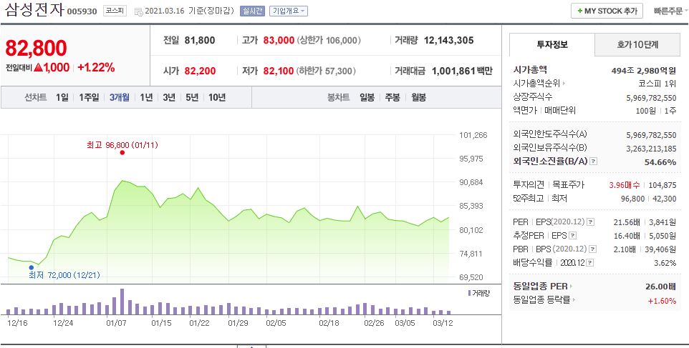Open help icon next to PER EPS(2020.12)
The image size is (689, 348).
(x=591, y=222)
